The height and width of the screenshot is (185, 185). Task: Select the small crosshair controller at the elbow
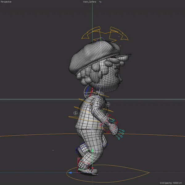point(107,115)
